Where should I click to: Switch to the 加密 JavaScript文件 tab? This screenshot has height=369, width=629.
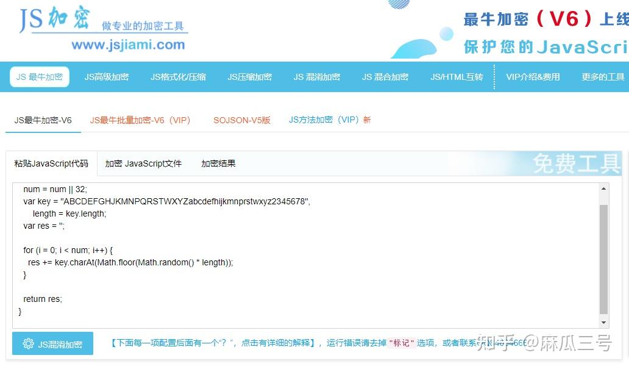[x=143, y=163]
